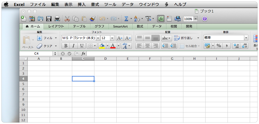Open the テーブル ribbon tab
The height and width of the screenshot is (124, 259).
[x=79, y=26]
